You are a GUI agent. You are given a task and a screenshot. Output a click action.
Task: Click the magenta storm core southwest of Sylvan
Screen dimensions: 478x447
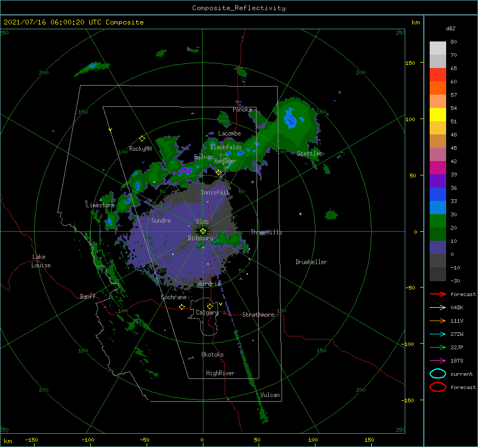(x=185, y=171)
